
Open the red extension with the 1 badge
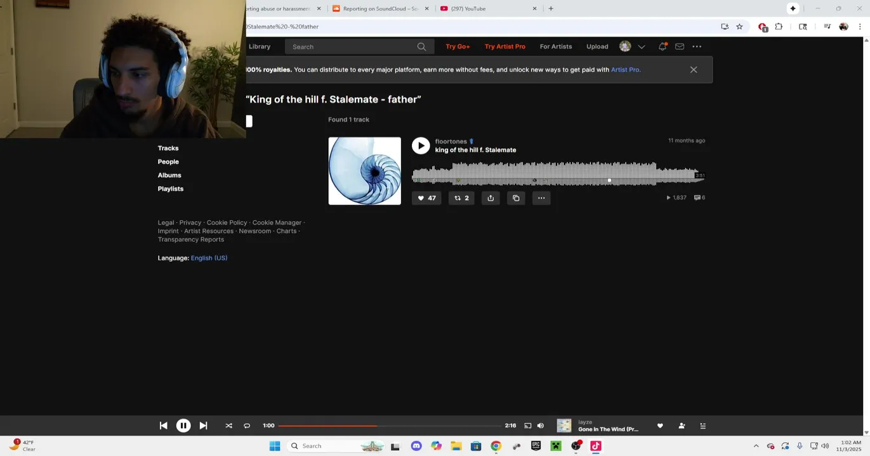[763, 27]
